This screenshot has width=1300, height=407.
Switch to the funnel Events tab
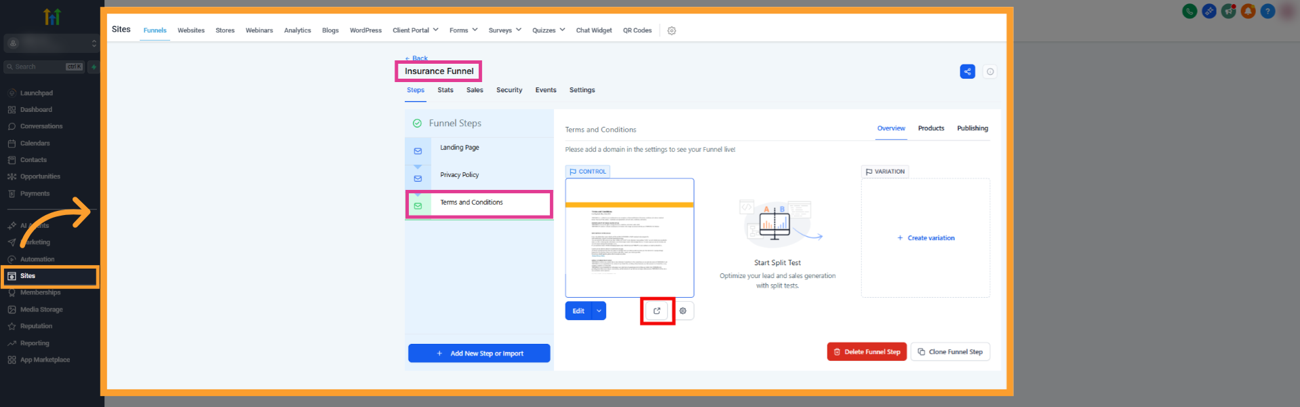[546, 90]
